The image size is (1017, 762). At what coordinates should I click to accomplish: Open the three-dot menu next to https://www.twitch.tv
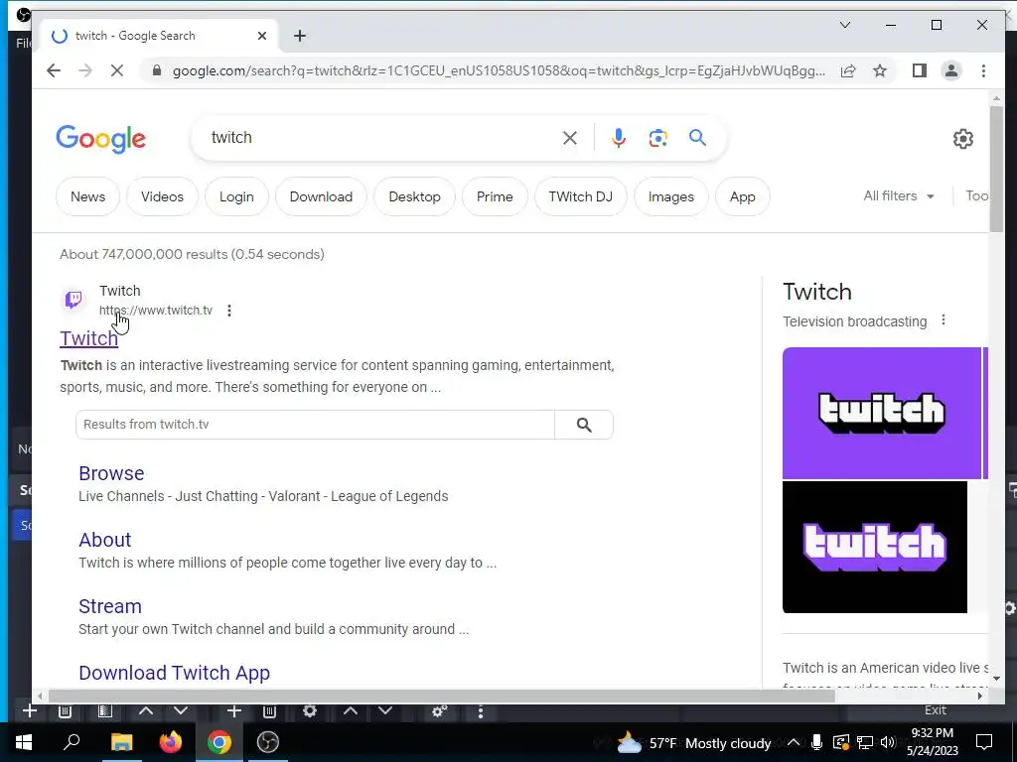(x=229, y=311)
